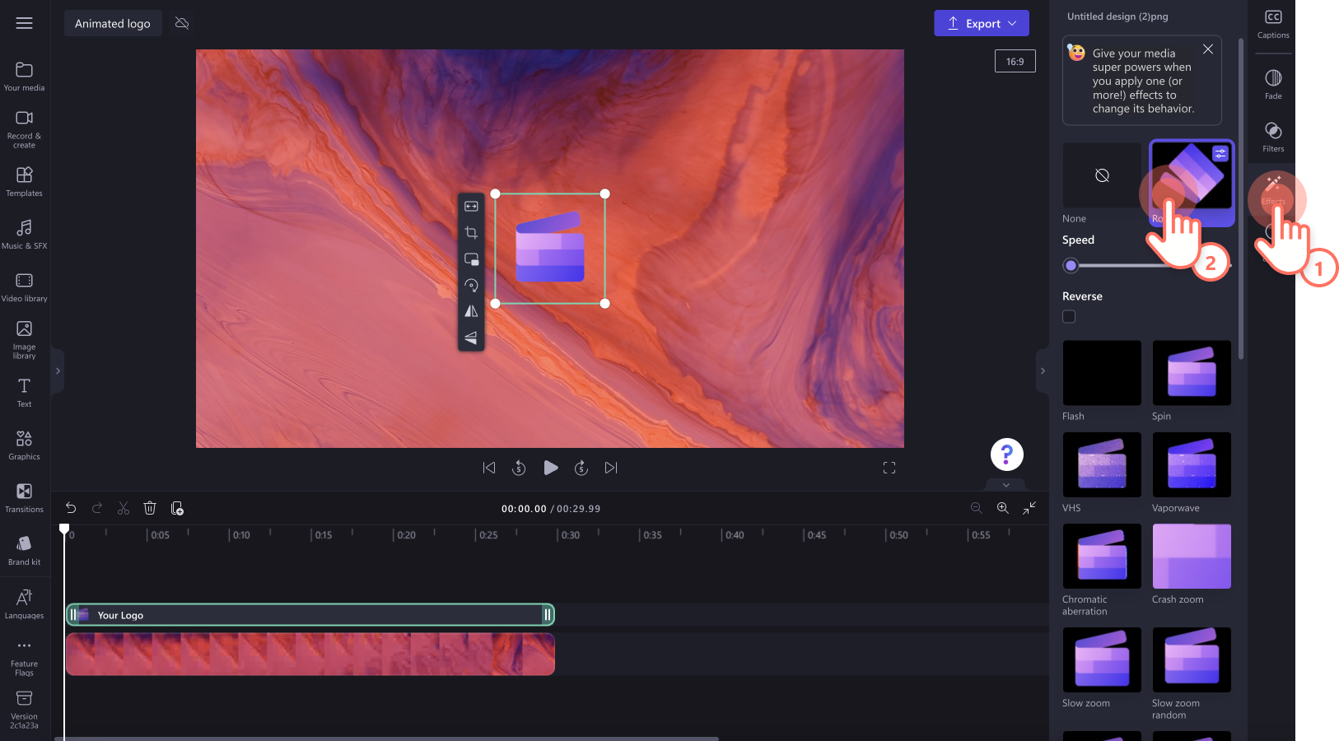Select the Your Logo timeline clip
The height and width of the screenshot is (741, 1339).
tap(310, 615)
